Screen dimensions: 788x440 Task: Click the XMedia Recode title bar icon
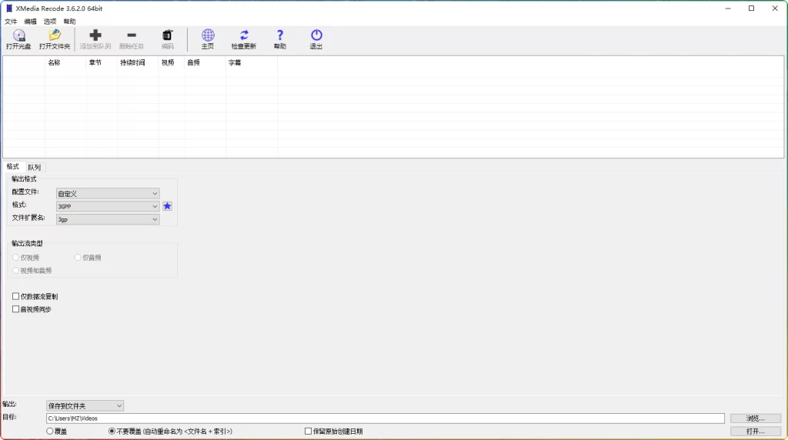(x=8, y=8)
